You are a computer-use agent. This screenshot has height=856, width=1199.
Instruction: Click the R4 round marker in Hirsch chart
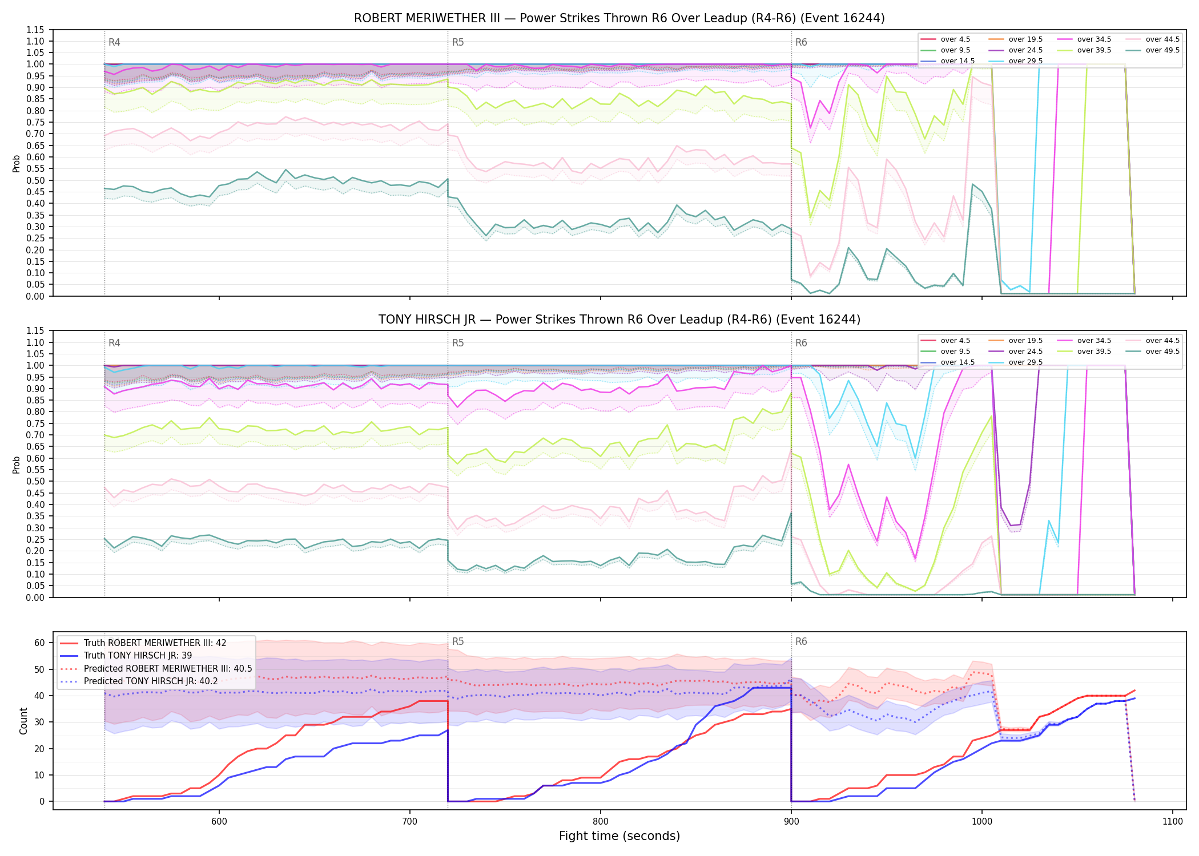click(114, 343)
